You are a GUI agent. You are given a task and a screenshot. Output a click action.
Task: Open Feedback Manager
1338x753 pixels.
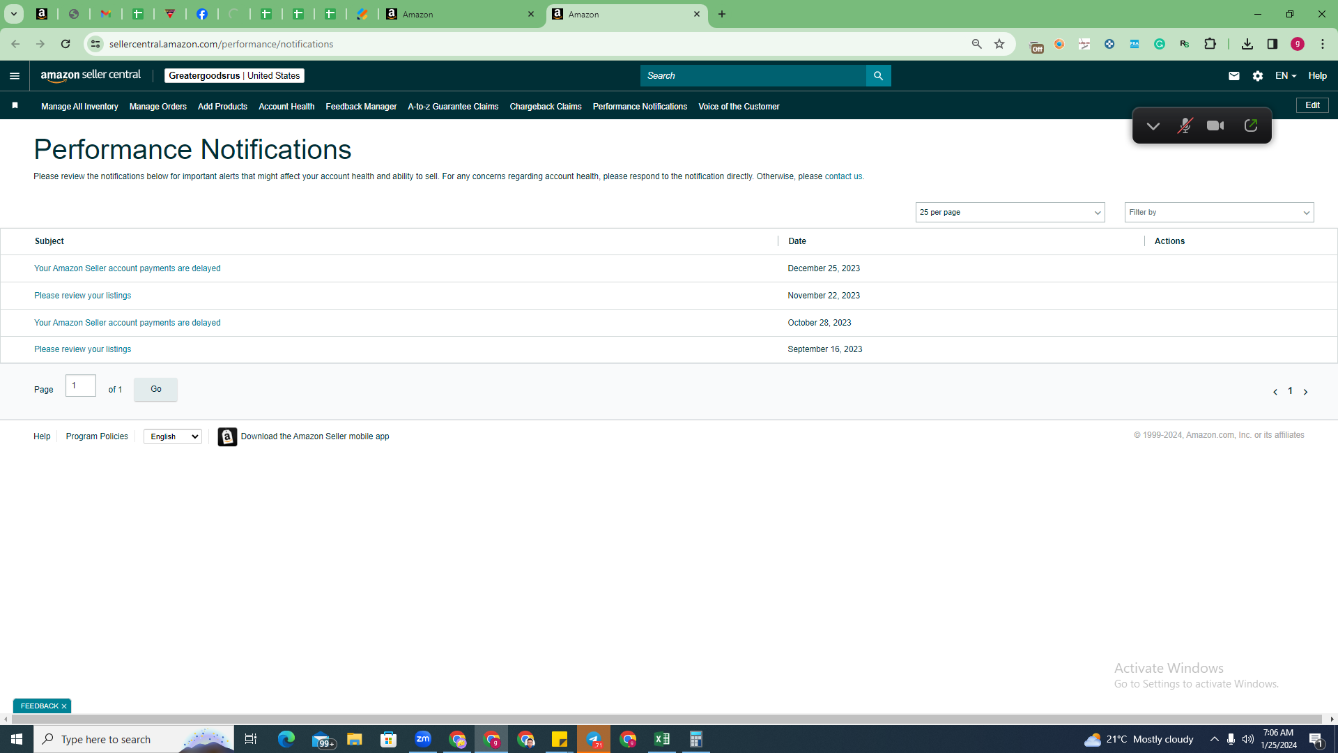tap(361, 107)
